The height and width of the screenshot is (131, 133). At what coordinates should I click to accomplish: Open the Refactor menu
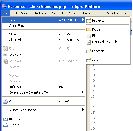point(42,13)
